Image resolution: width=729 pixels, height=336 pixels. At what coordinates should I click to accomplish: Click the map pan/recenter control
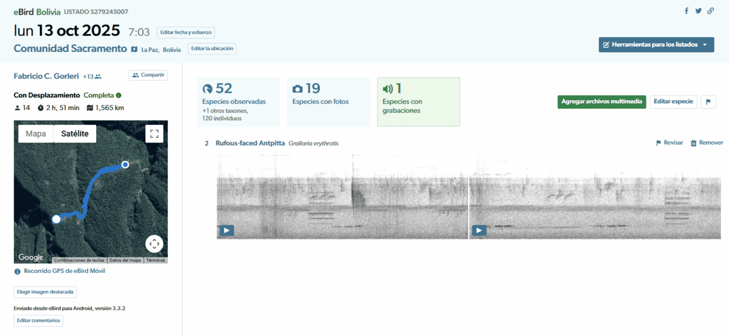coord(154,244)
